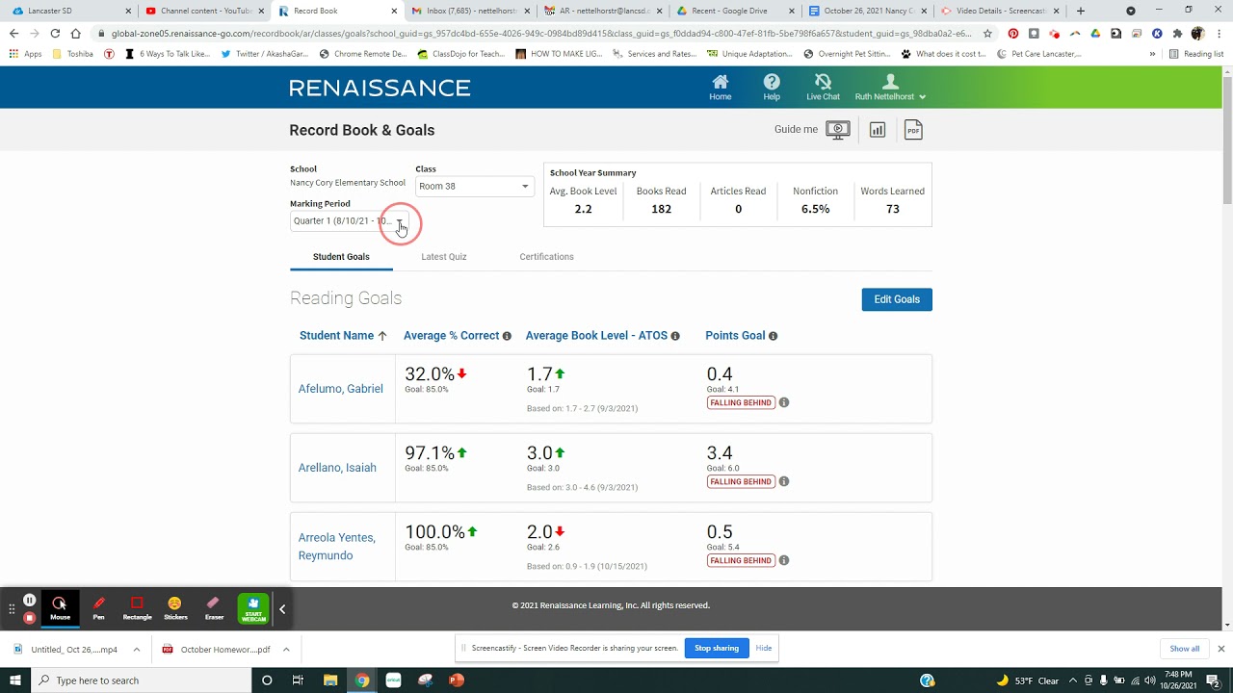Open the Reading list panel
The image size is (1233, 693).
pos(1196,54)
